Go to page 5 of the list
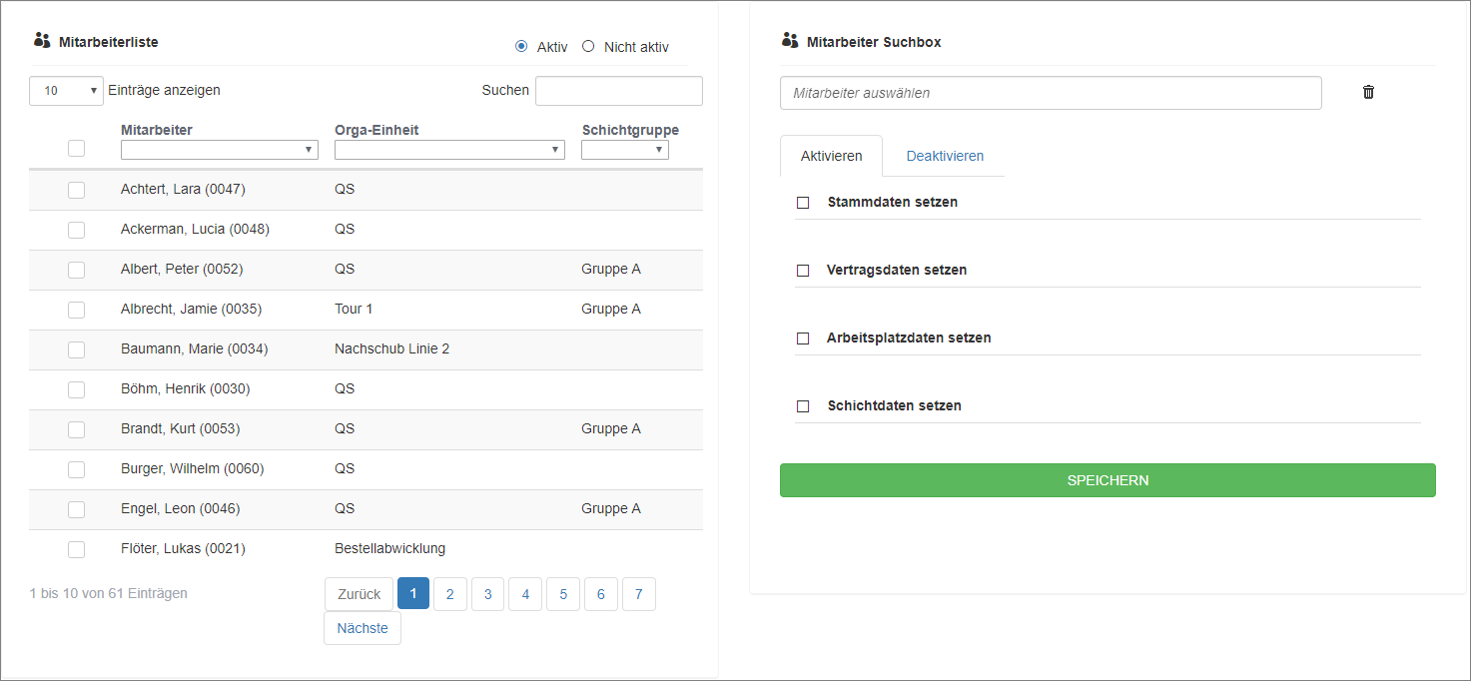 [x=563, y=594]
